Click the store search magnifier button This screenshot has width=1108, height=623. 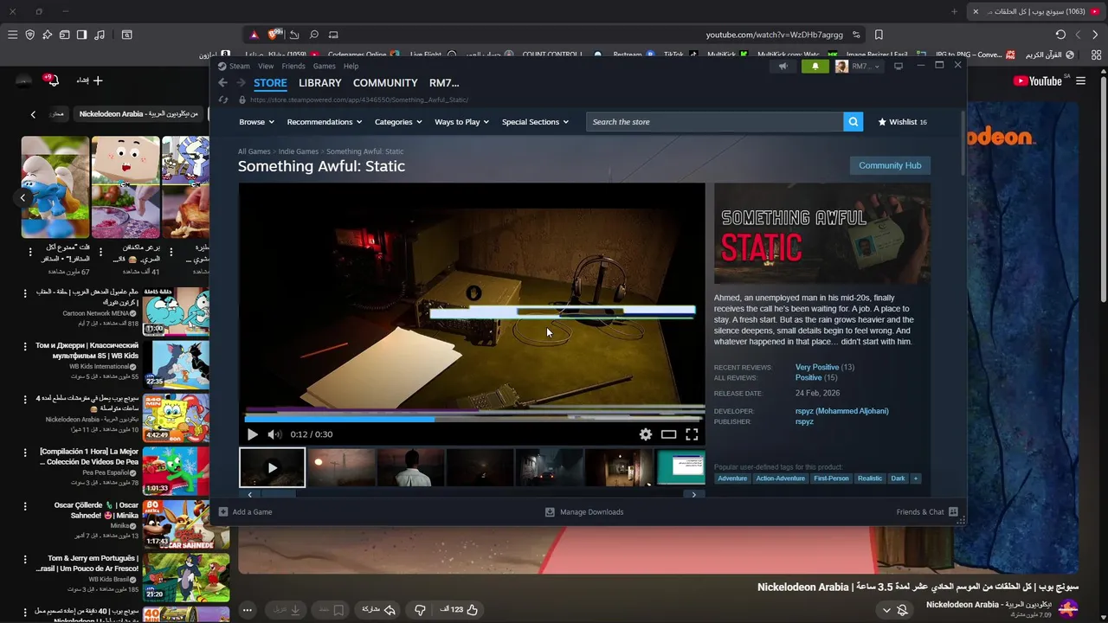point(854,122)
